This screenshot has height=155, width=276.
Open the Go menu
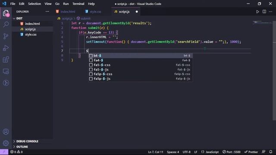[x=57, y=4]
